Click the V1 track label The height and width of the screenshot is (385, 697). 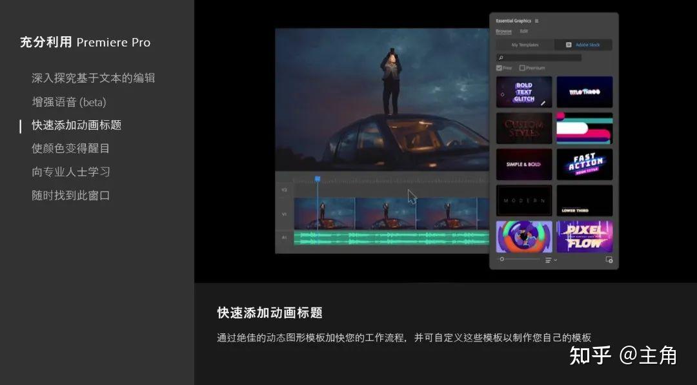(284, 214)
